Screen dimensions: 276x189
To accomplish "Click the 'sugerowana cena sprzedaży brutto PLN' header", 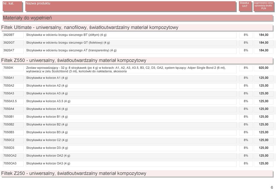I will (264, 7).
